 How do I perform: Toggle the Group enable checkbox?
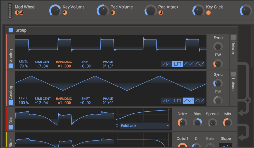11,30
